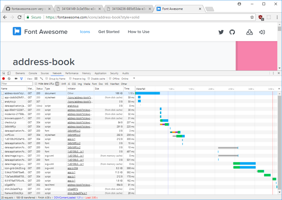Screen dimensions: 282x200
Task: Filter requests by Img type
Action: coord(80,84)
